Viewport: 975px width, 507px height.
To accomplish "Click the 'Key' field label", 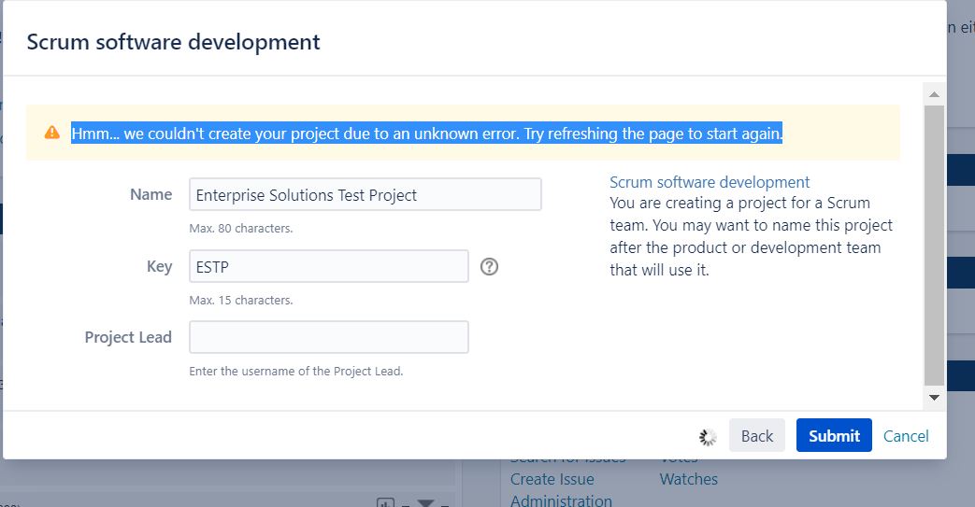I will (159, 266).
